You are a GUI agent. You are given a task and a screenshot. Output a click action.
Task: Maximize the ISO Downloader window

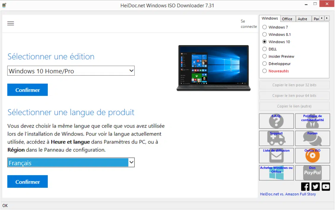pos(315,4)
